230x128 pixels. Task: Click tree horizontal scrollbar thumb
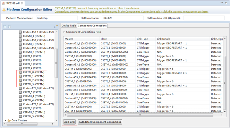(x=22, y=124)
